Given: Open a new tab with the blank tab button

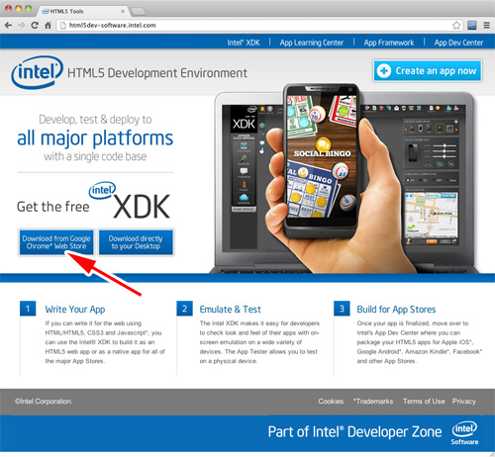Looking at the screenshot, I should coord(139,12).
